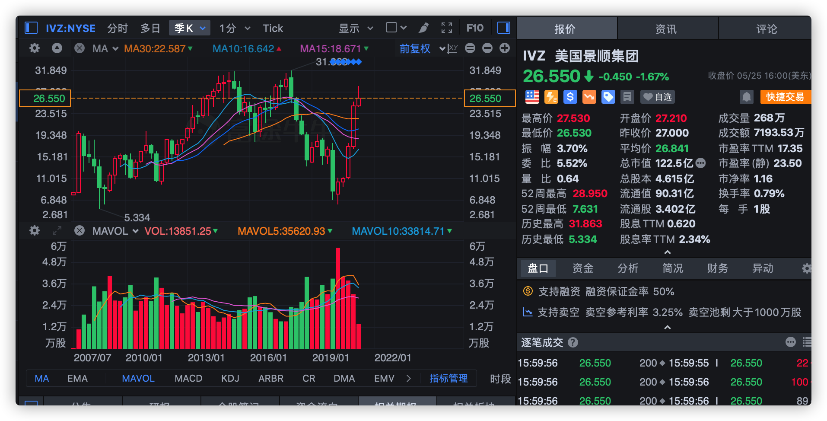
Task: Open the MA indicator type dropdown
Action: pos(105,48)
